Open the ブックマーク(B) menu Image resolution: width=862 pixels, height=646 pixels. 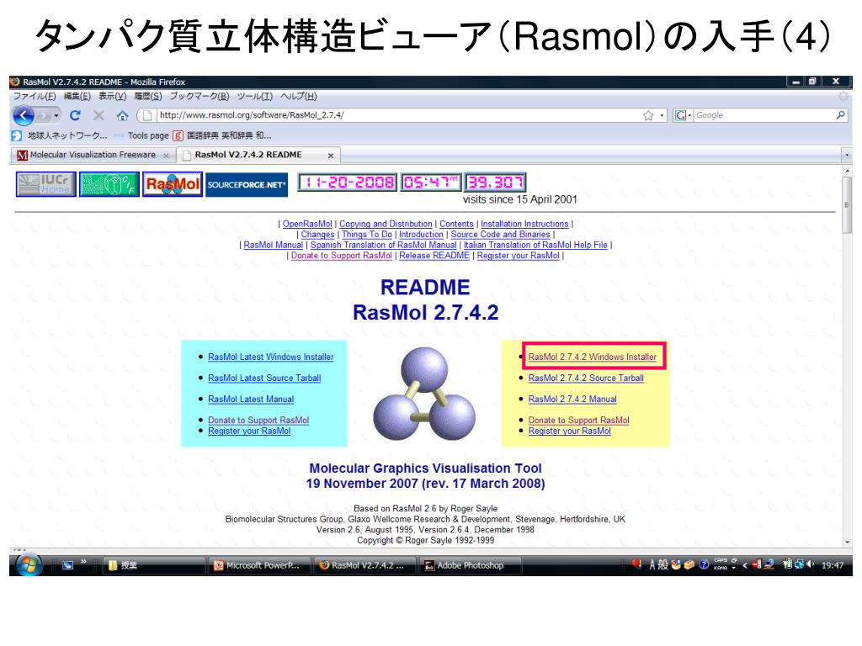tap(199, 96)
